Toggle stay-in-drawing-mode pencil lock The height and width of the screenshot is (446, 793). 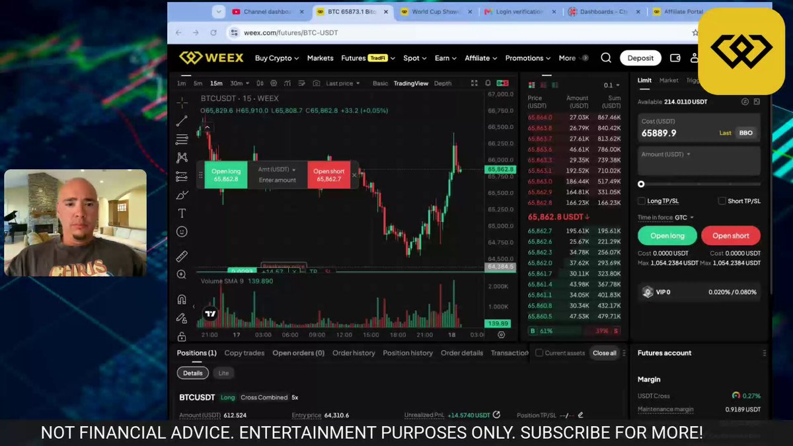click(182, 318)
